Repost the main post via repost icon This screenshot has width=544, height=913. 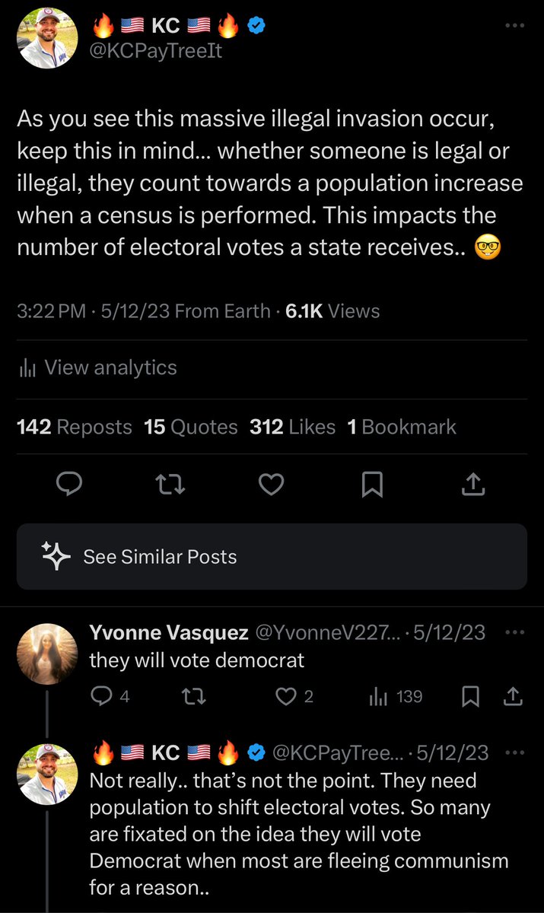tap(171, 484)
